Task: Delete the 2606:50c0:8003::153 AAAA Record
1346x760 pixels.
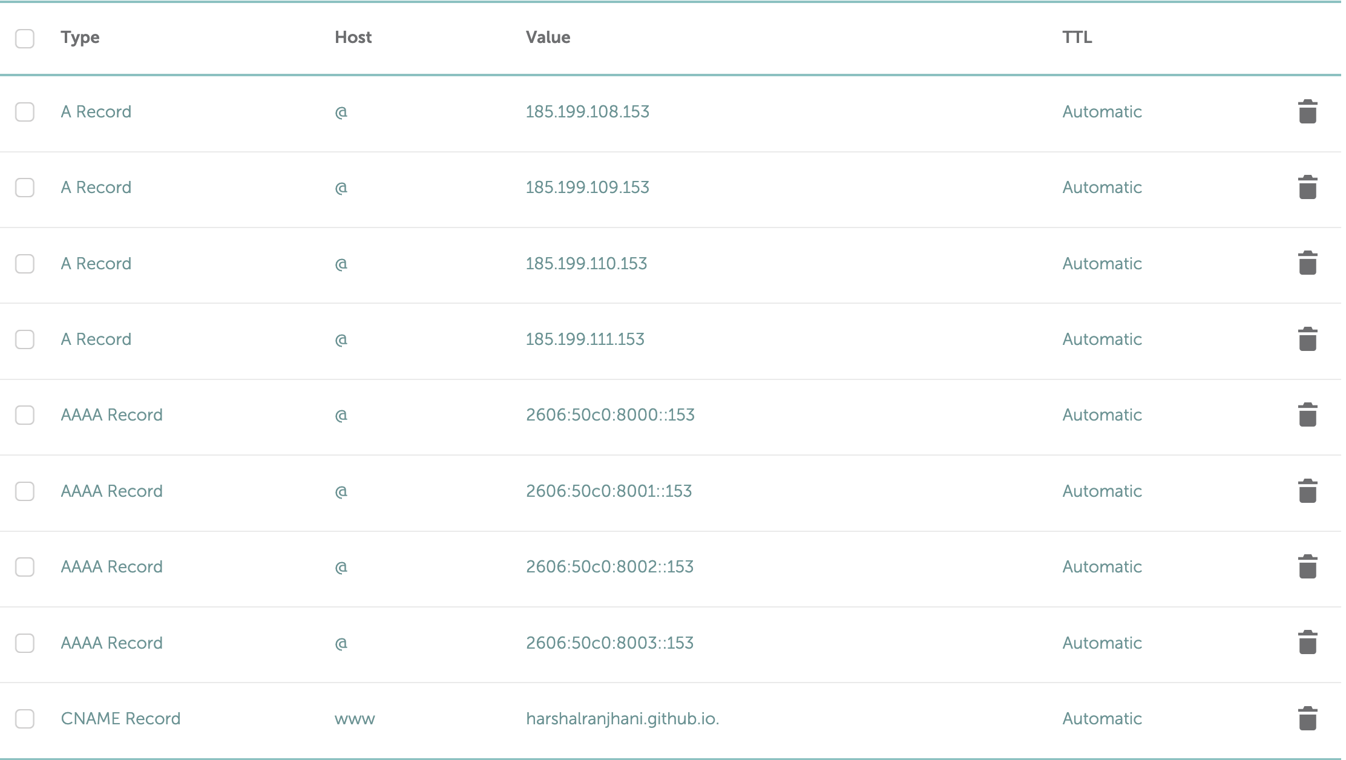Action: coord(1307,643)
